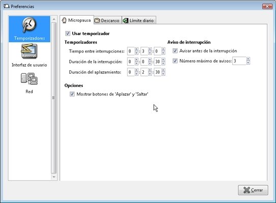Click the Opciones heading
This screenshot has height=203, width=276.
pos(74,85)
